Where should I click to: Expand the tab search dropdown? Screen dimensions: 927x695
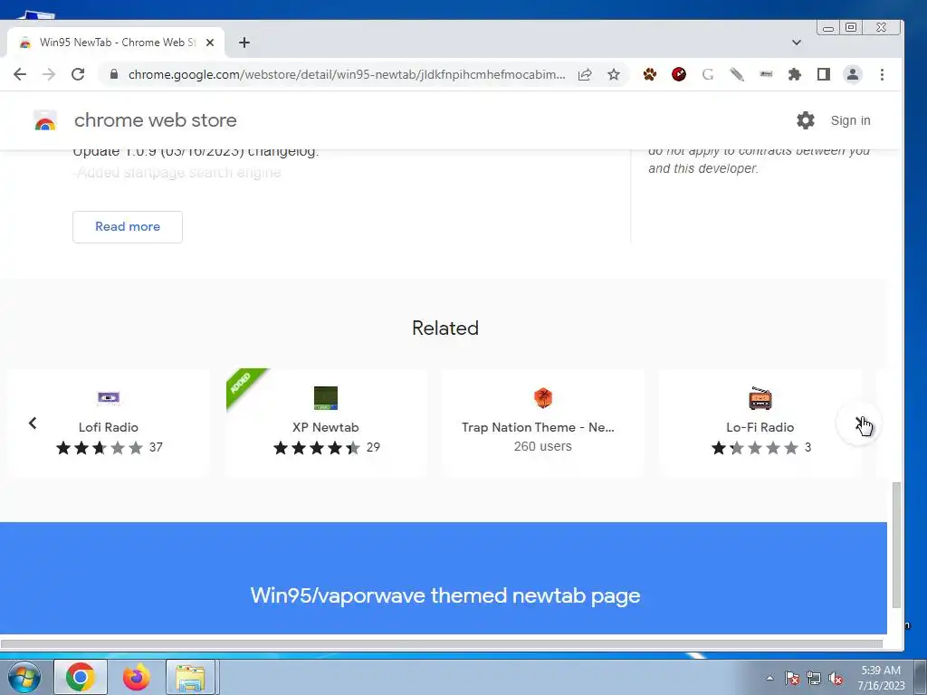coord(797,43)
